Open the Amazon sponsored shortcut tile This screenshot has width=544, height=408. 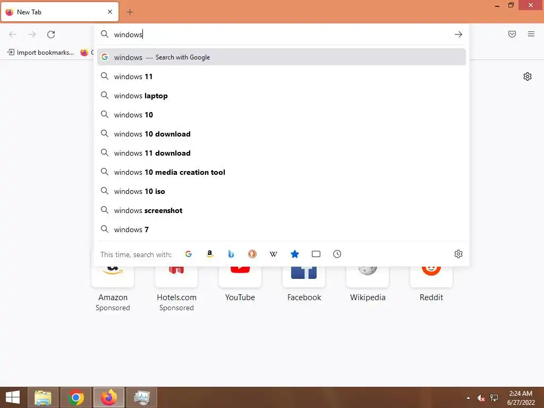click(113, 288)
